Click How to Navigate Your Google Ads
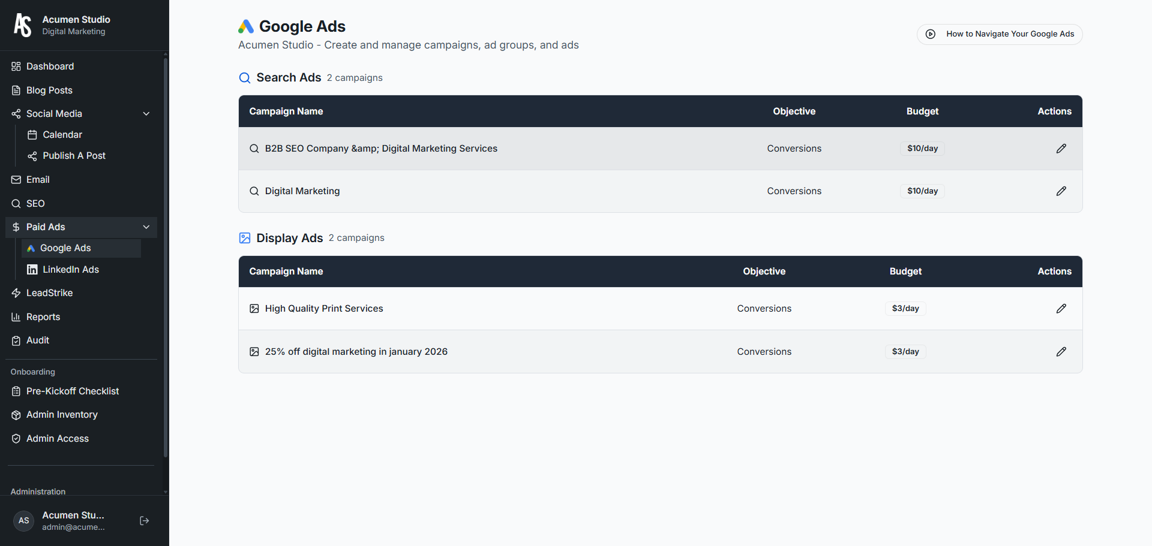Screen dimensions: 1152x546 click(1000, 34)
